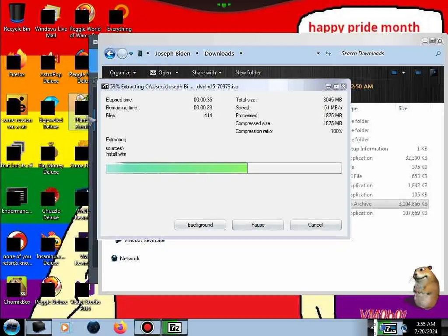Open Chuzzle Deluxe desktop shortcut
Screen dimensions: 448x336
click(x=51, y=203)
